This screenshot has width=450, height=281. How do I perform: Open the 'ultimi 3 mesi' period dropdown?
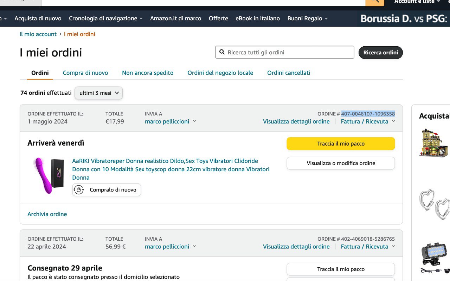pos(98,93)
